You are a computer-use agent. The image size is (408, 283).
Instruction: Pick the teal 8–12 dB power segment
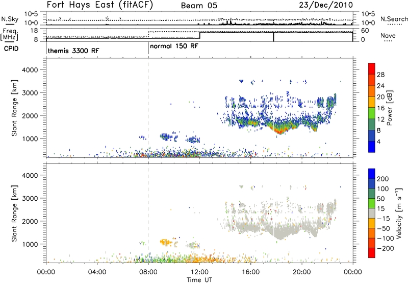[372, 124]
